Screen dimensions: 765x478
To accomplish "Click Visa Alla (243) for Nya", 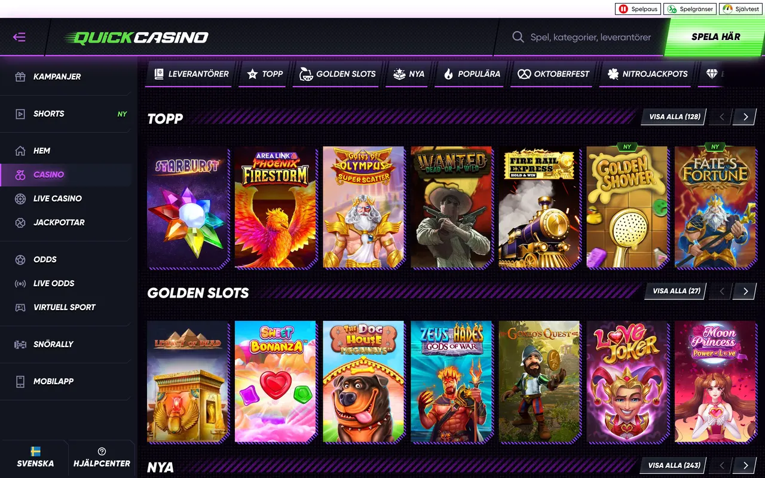I will coord(674,465).
